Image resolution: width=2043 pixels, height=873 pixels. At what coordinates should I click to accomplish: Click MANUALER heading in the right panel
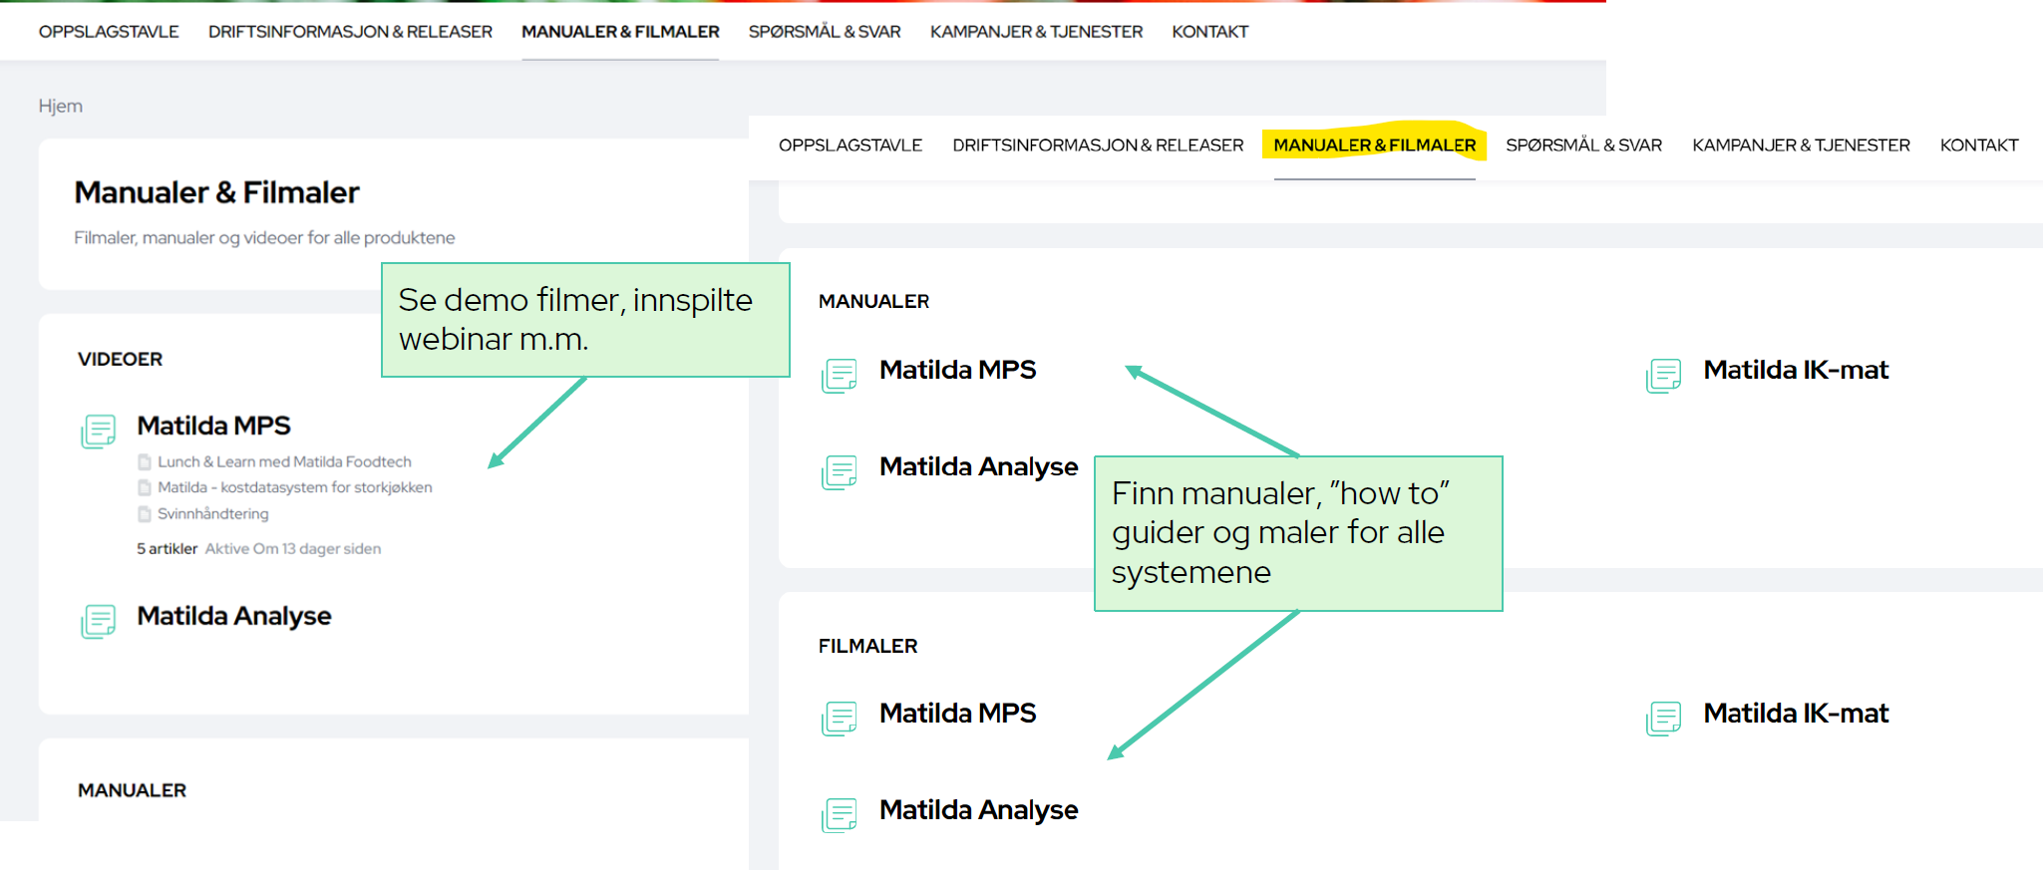pyautogui.click(x=873, y=301)
